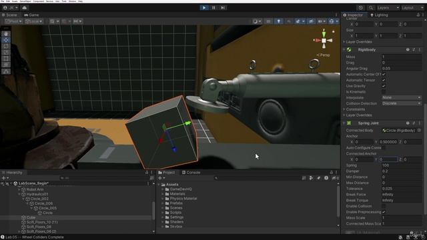This screenshot has height=240, width=427.
Task: Open the Undo History icon
Action: pyautogui.click(x=360, y=8)
